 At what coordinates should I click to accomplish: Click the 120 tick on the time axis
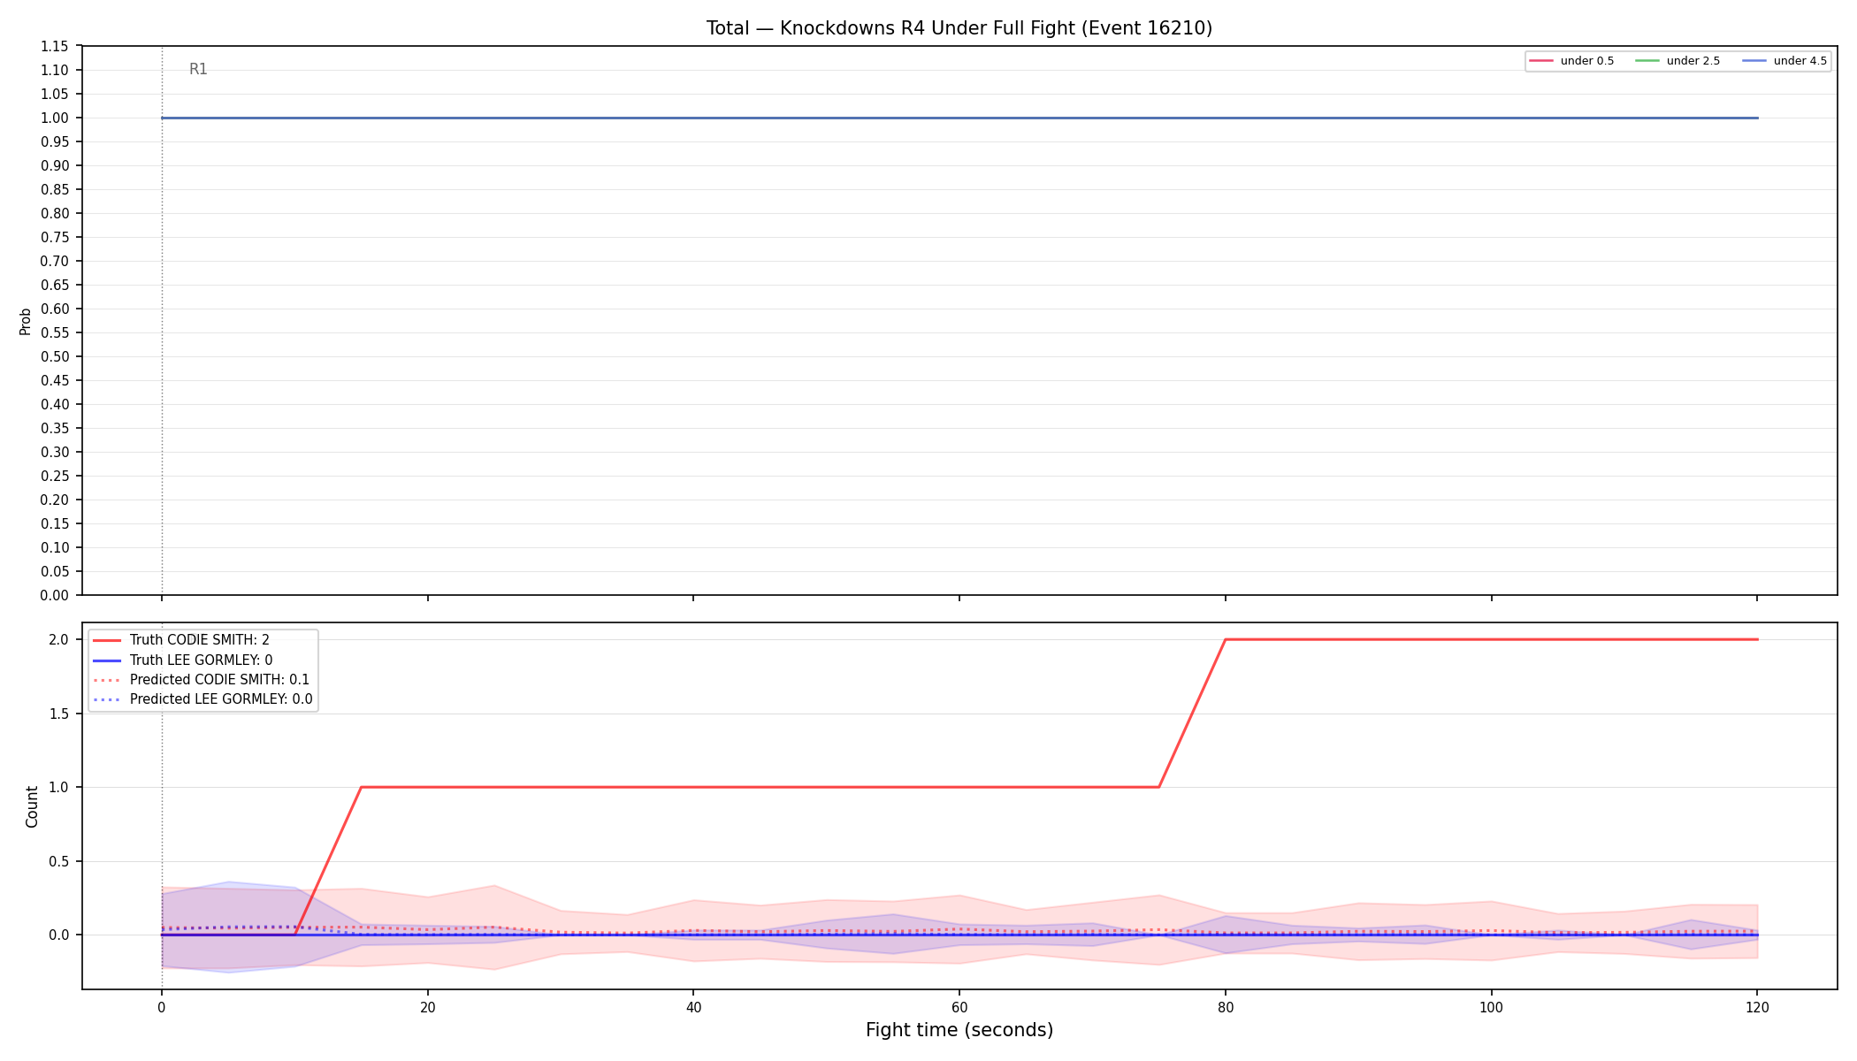tap(1757, 1007)
